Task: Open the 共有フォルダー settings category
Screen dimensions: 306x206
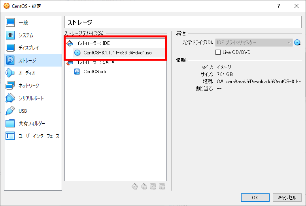Action: [x=33, y=123]
